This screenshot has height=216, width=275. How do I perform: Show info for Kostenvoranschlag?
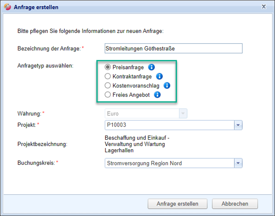pyautogui.click(x=167, y=85)
